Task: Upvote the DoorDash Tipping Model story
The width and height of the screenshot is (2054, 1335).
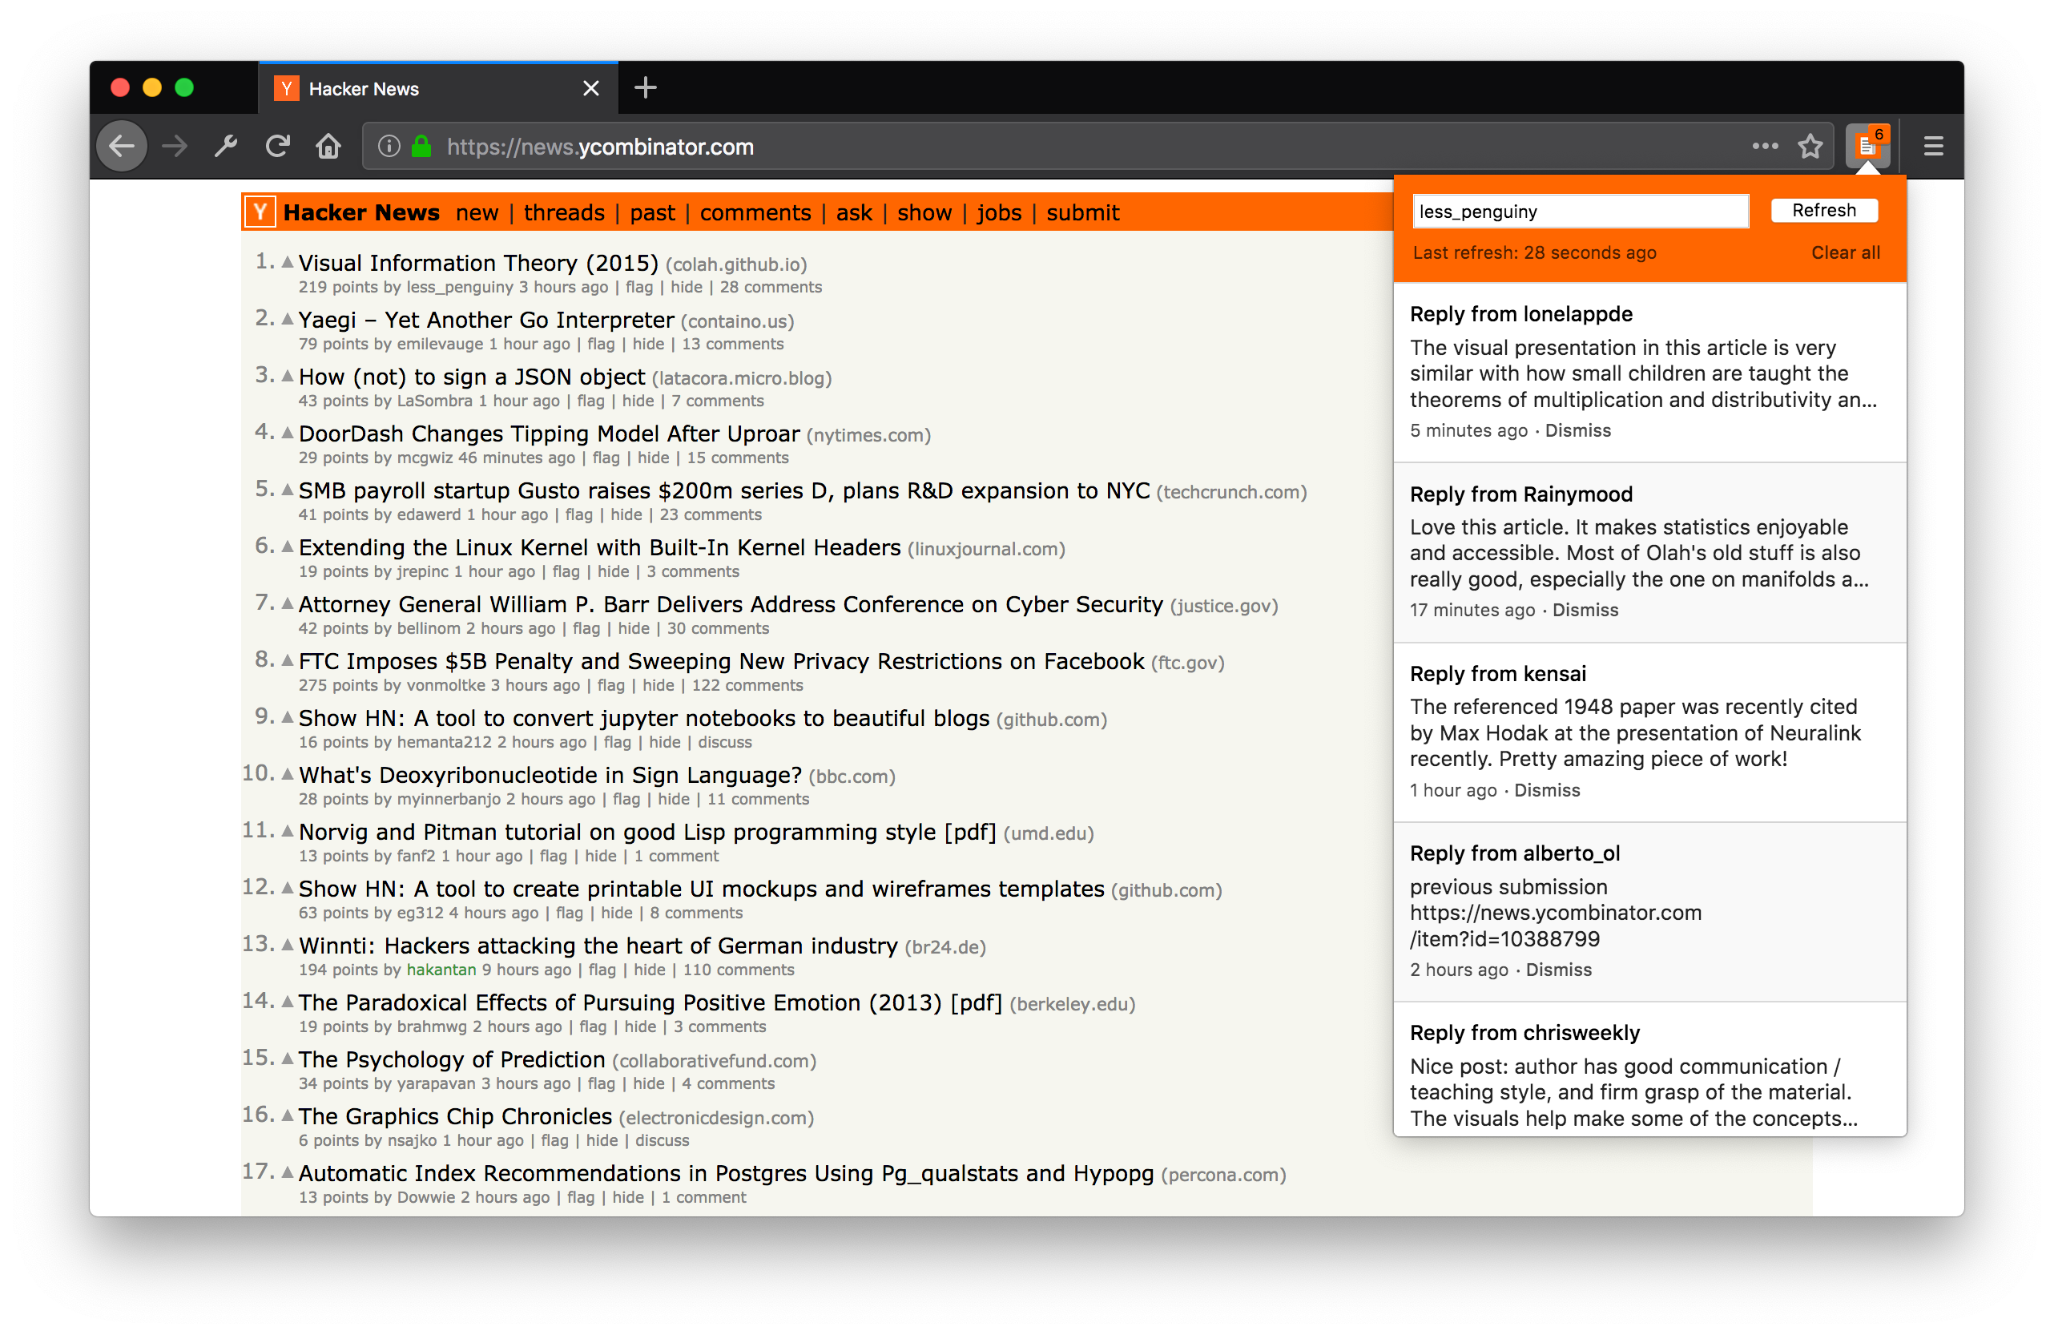Action: click(x=288, y=433)
